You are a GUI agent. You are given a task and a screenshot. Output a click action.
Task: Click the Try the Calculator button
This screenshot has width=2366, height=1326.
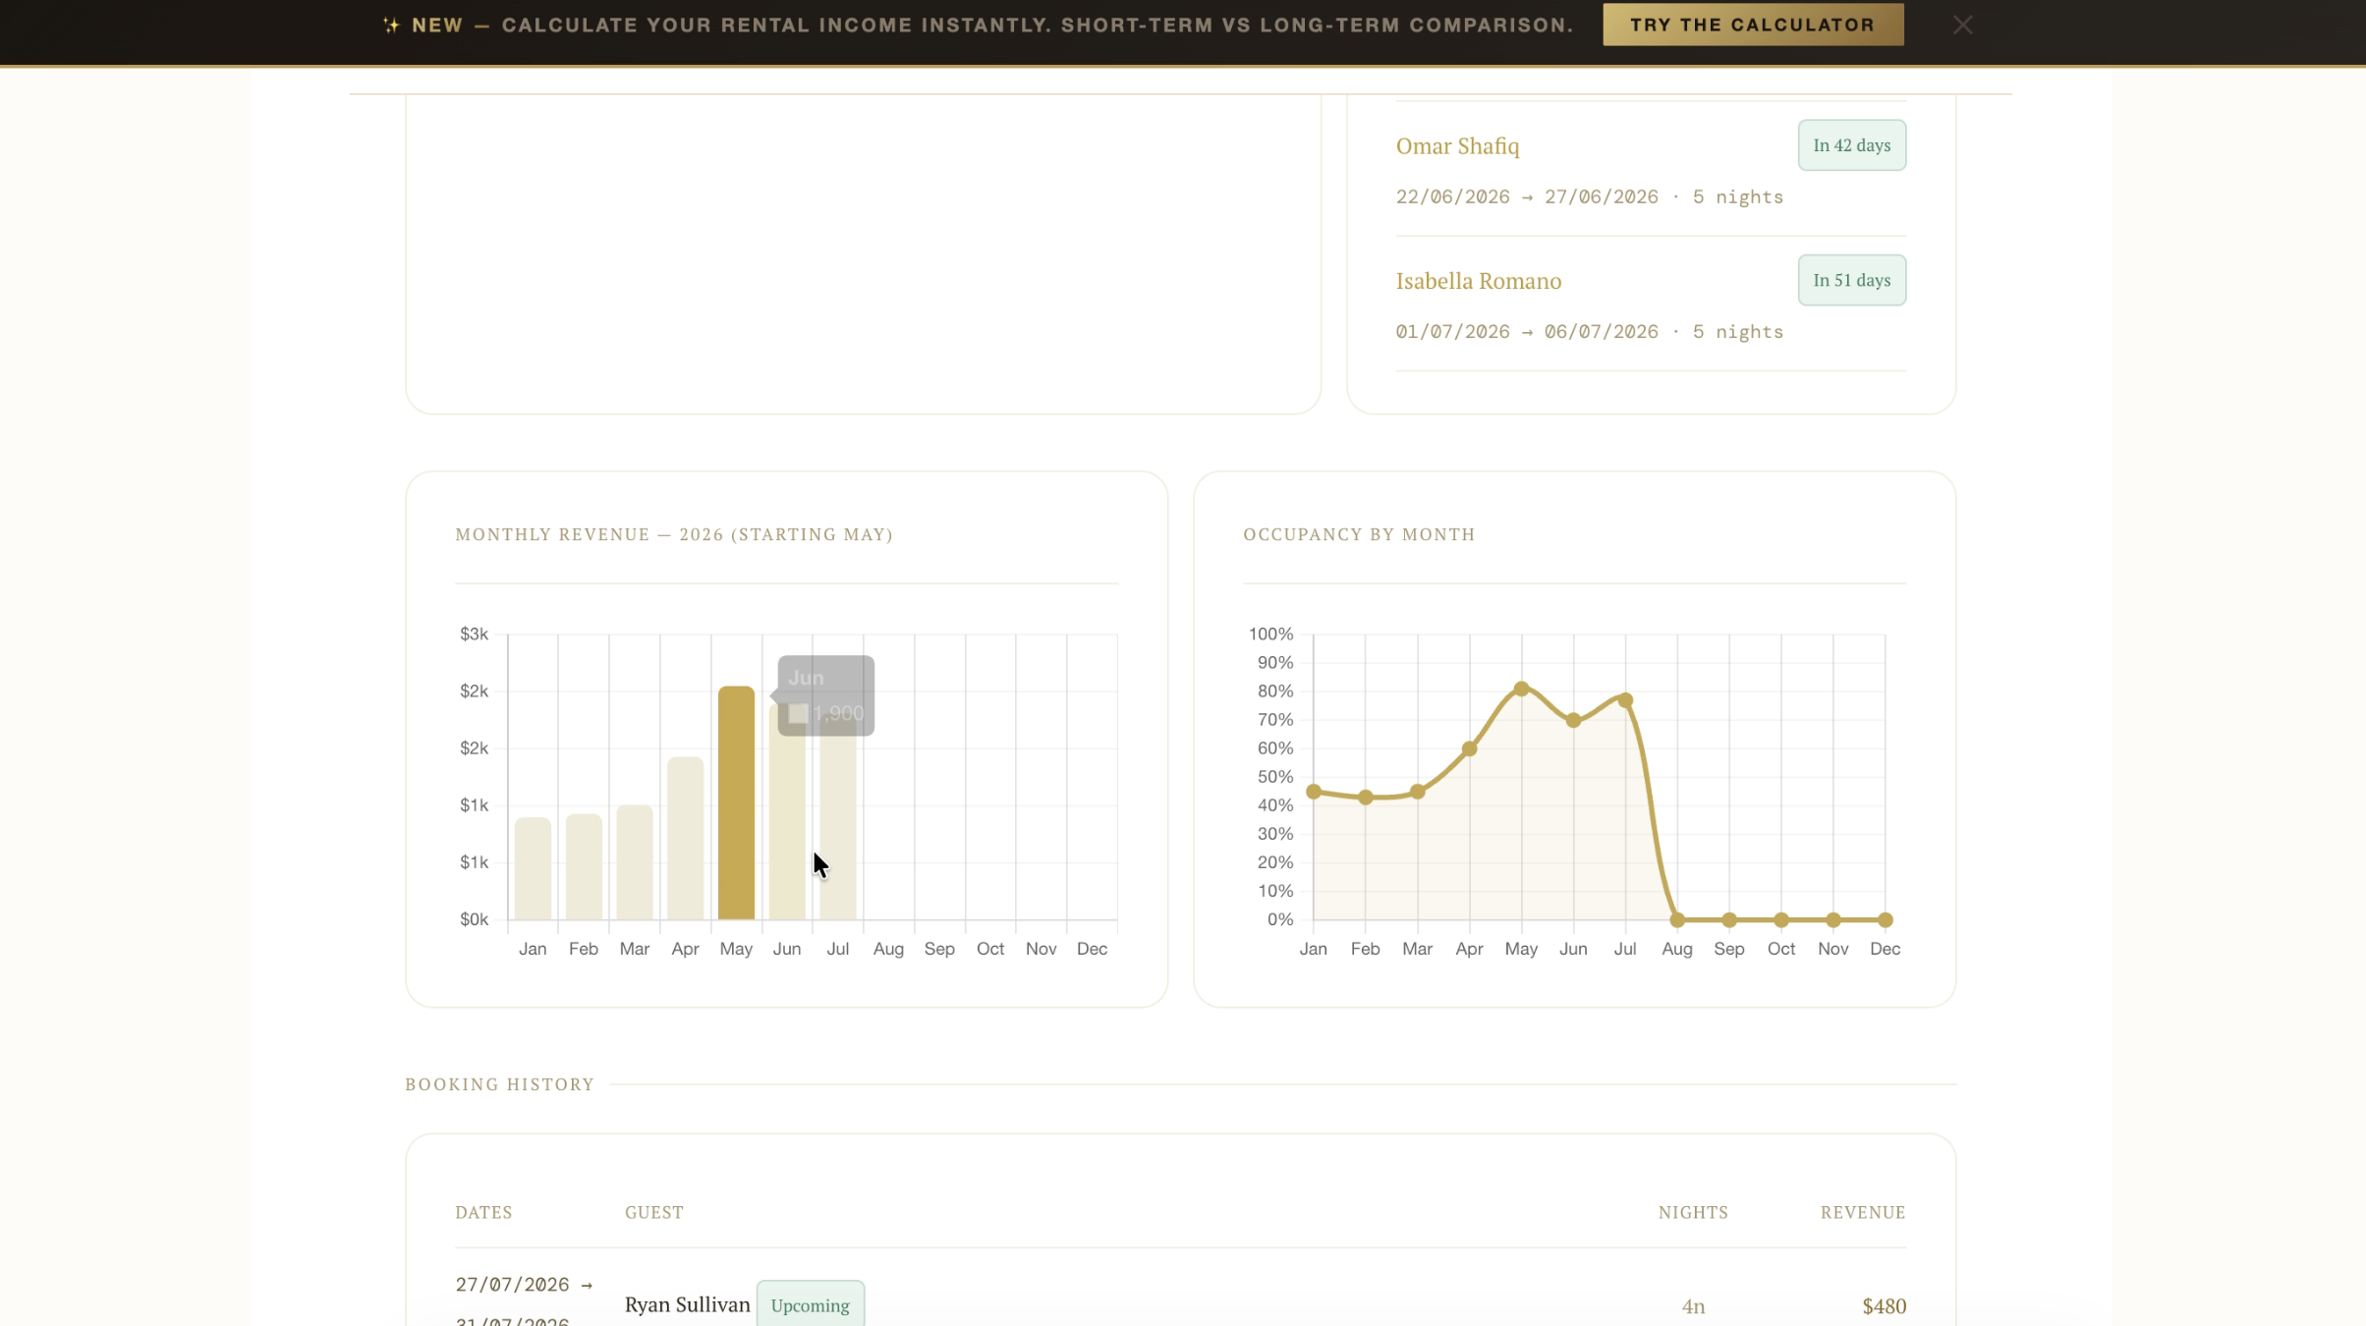(1753, 25)
